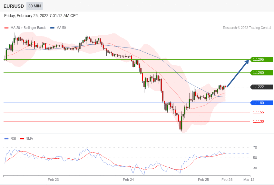
Task: Click the RSI legend label
Action: coord(13,138)
